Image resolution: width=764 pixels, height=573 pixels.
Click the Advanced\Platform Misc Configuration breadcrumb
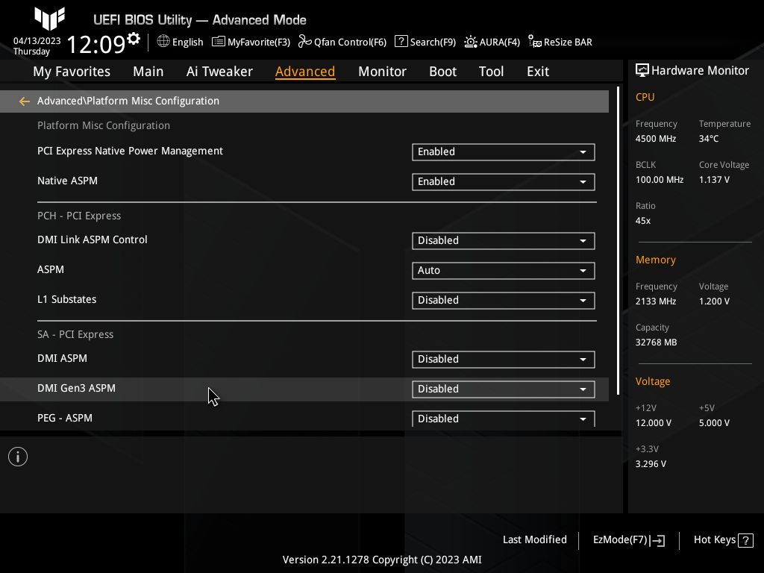(x=128, y=101)
